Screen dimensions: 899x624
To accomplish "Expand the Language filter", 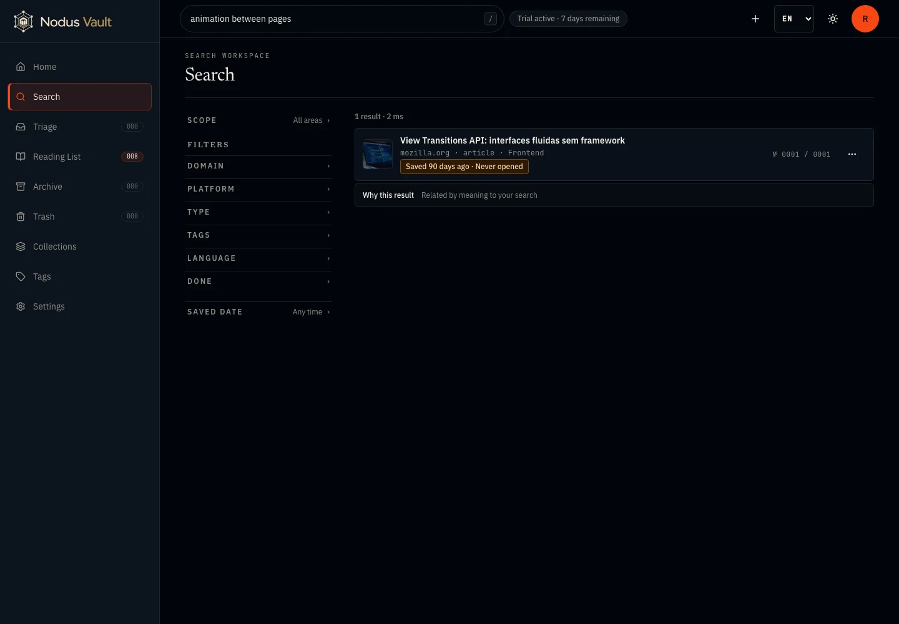I will (x=258, y=258).
